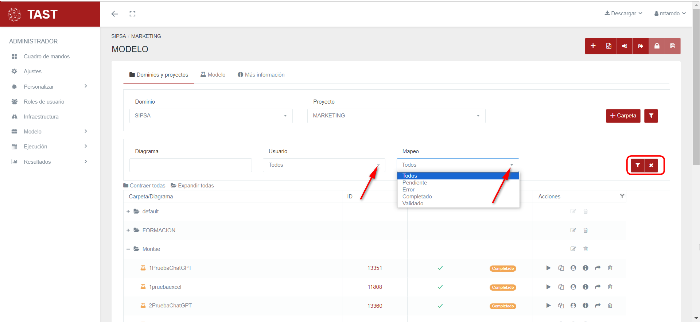Screen dimensions: 700x322
Task: Click the plus icon in the top red toolbar
Action: [x=593, y=46]
